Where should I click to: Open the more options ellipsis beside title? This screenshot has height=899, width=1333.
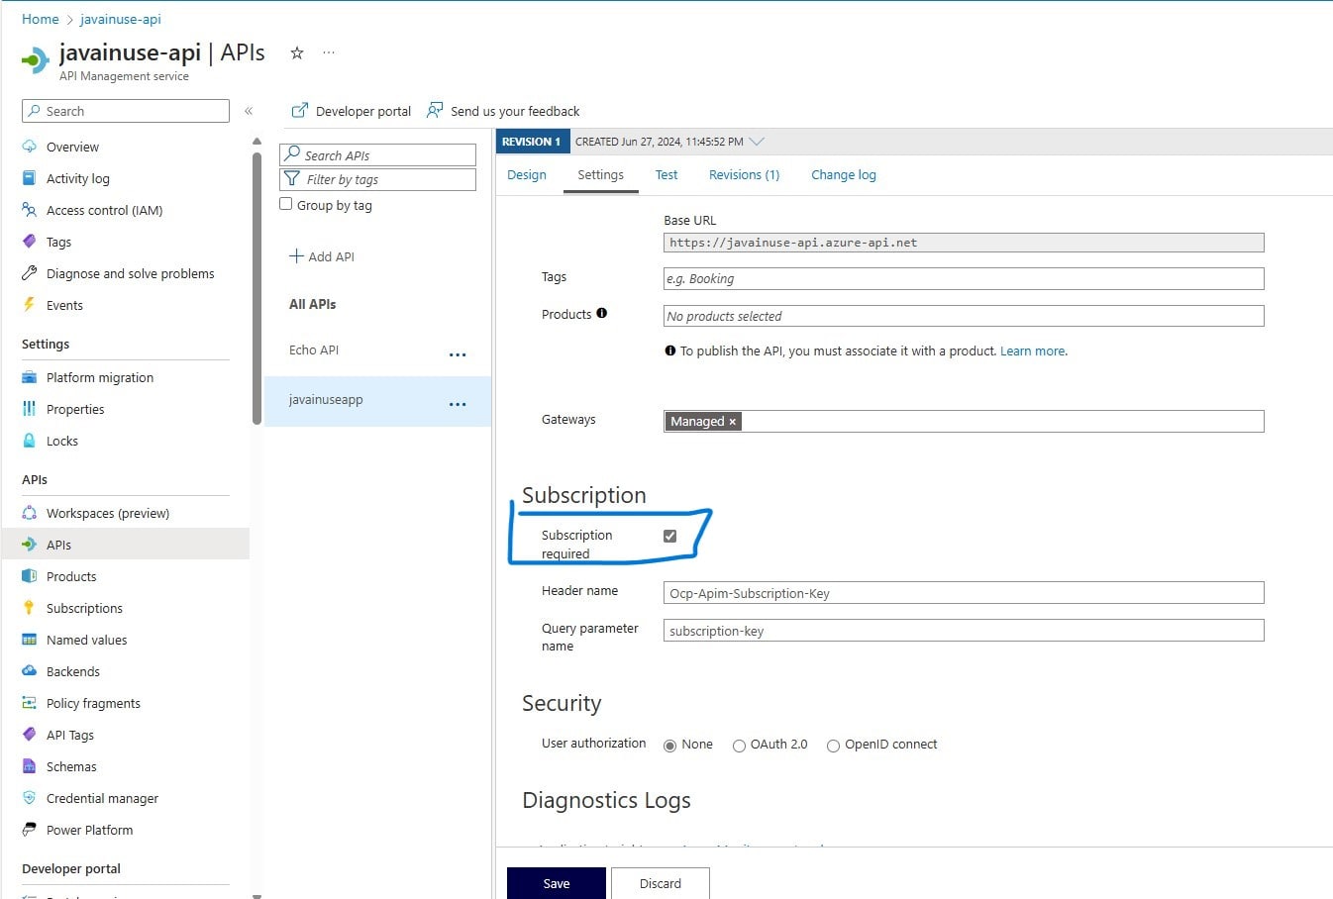pos(329,52)
